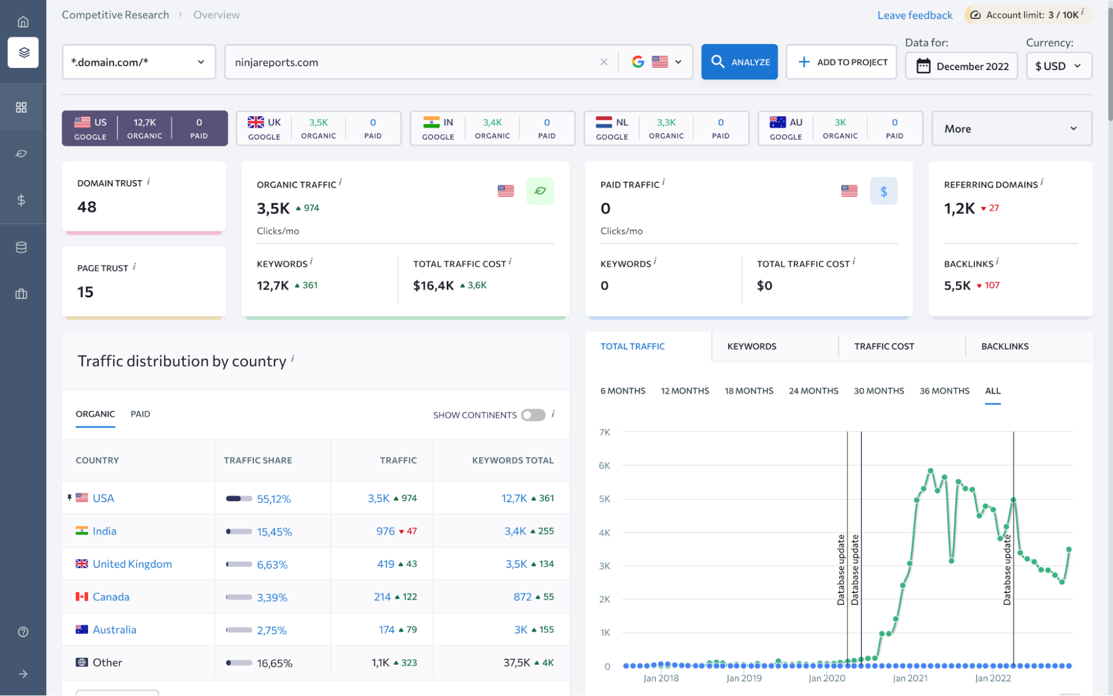Click the Organic Traffic flag icon
Image resolution: width=1113 pixels, height=696 pixels.
505,192
